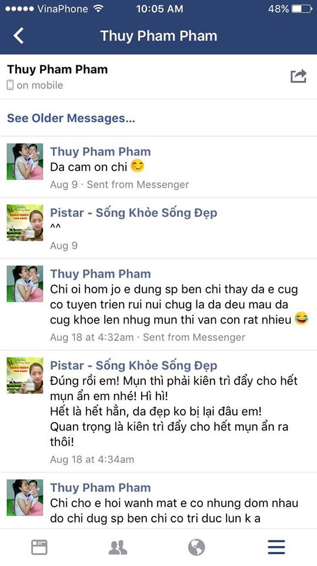317x566 pixels.
Task: Open the share/forward icon beside Thuy Pham Pham
Action: (x=298, y=76)
